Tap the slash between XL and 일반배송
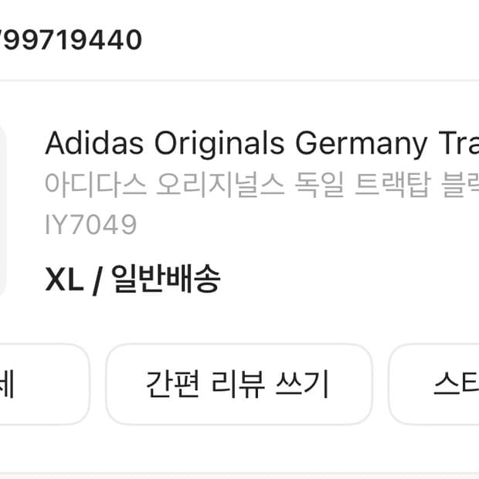 [x=97, y=279]
